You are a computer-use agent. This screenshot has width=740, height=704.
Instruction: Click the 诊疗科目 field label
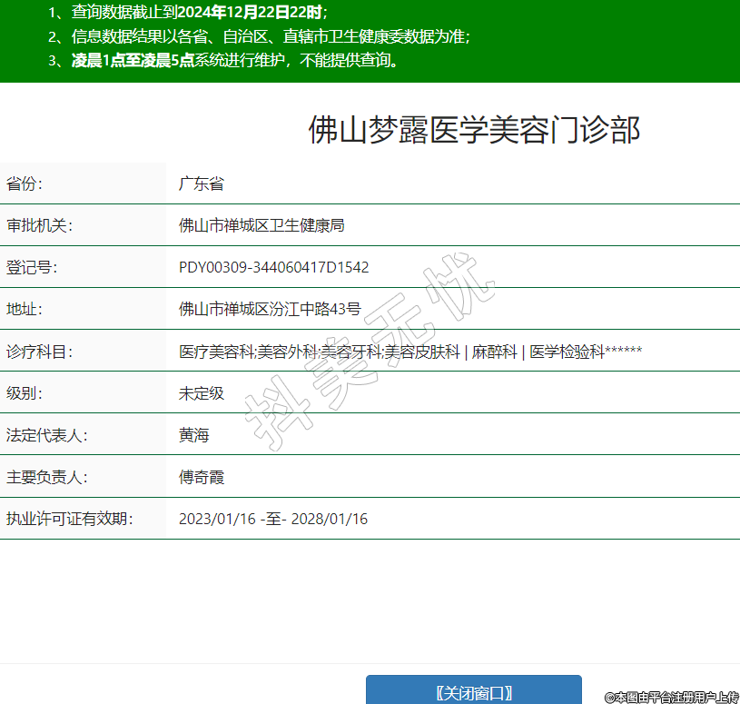coord(39,352)
